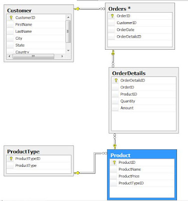
Task: Click the Customer table horizontal scroll thumb
Action: point(33,56)
